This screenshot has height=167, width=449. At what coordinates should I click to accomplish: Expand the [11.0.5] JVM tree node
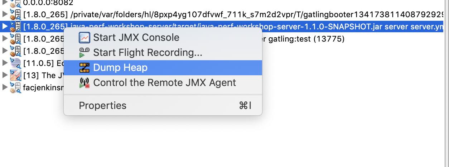tap(5, 63)
